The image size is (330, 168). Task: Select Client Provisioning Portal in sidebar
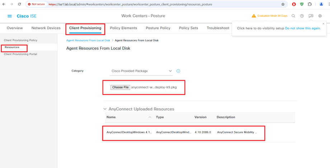pyautogui.click(x=20, y=54)
